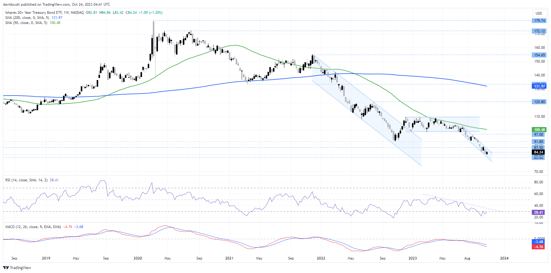
Task: Click the 2022 label on time axis
Action: 321,258
